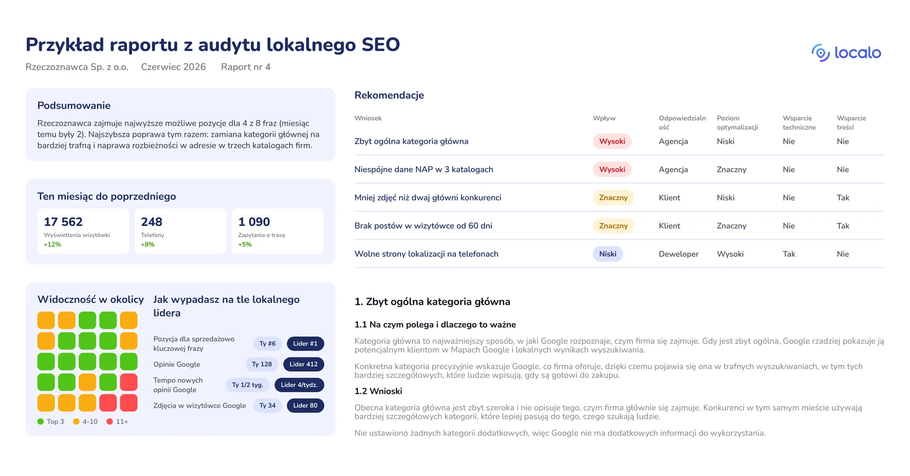910x476 pixels.
Task: Click the Wsparcie treści column header
Action: pyautogui.click(x=851, y=123)
